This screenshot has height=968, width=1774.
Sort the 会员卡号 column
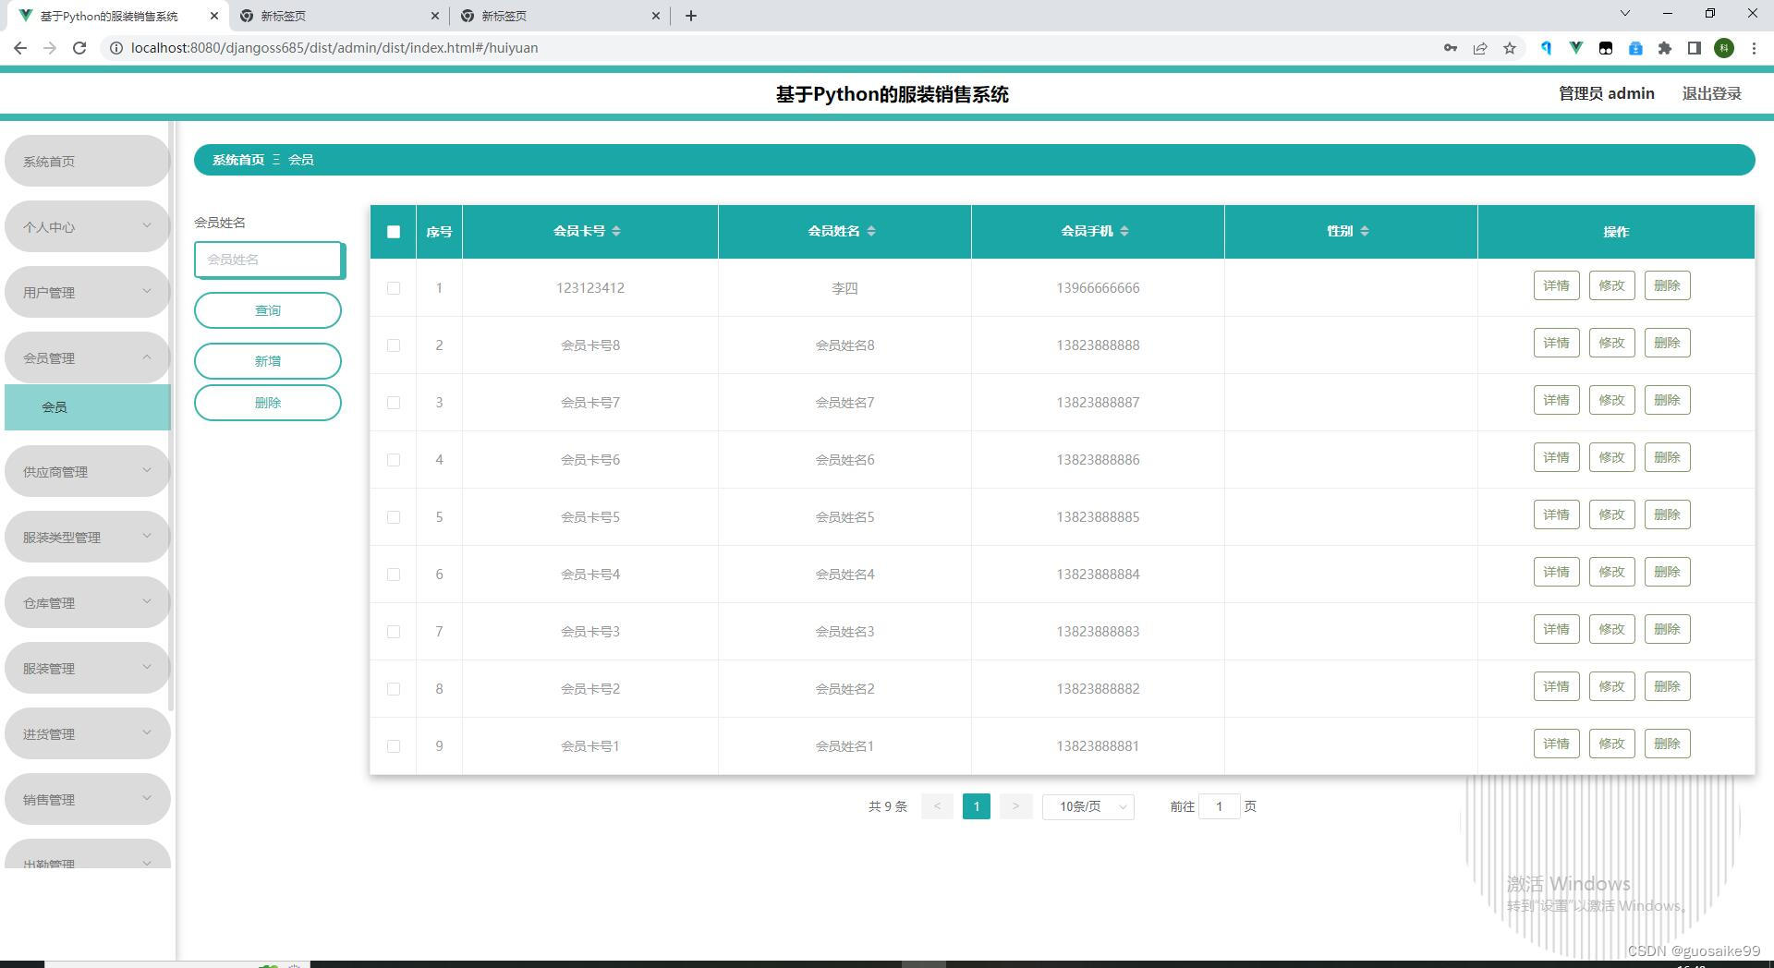pos(617,232)
